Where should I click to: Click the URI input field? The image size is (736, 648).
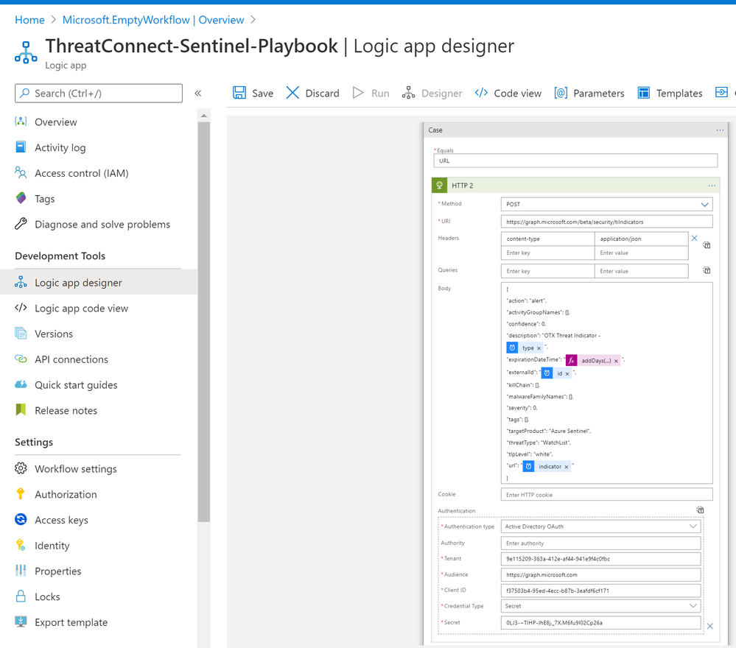(606, 222)
